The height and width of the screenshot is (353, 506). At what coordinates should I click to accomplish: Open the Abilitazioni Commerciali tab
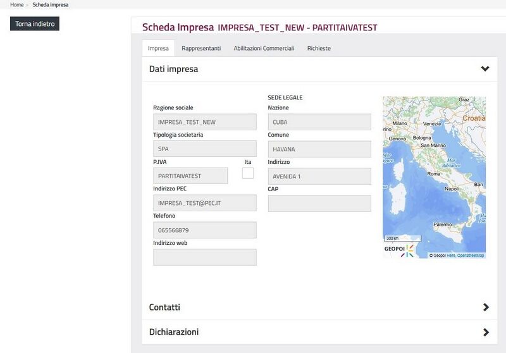[264, 48]
